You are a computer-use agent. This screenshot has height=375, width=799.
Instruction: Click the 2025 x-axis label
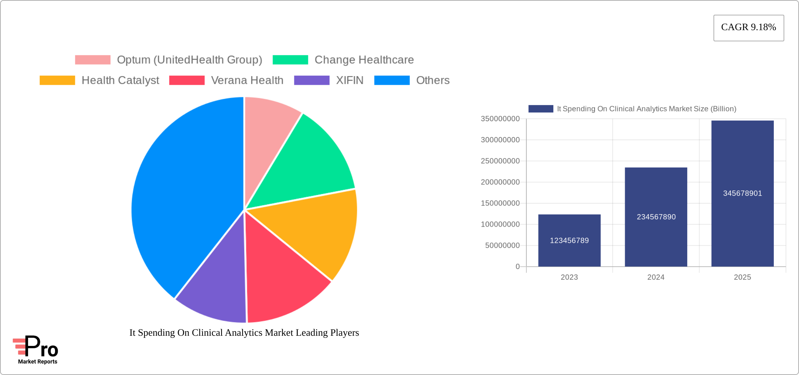(742, 277)
